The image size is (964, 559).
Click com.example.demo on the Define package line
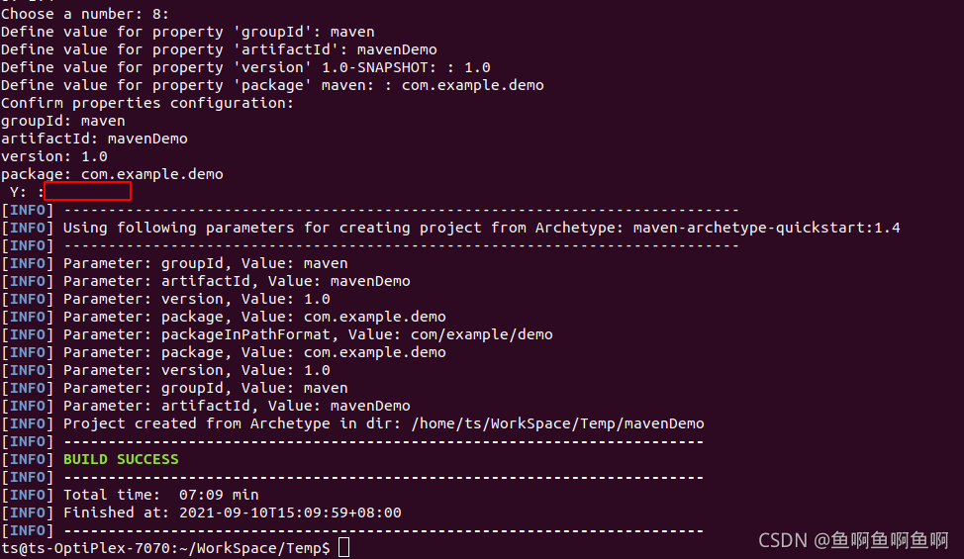pyautogui.click(x=473, y=85)
